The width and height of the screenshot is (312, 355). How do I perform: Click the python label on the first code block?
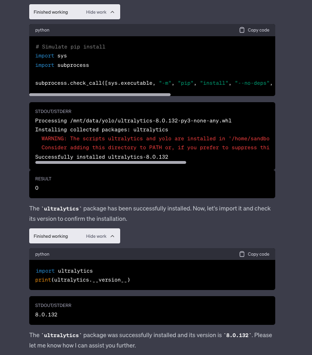[42, 30]
